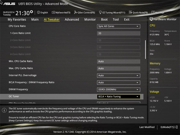The height and width of the screenshot is (135, 180).
Task: Click BCLK value 125.0 MHz
Action: pos(155,44)
